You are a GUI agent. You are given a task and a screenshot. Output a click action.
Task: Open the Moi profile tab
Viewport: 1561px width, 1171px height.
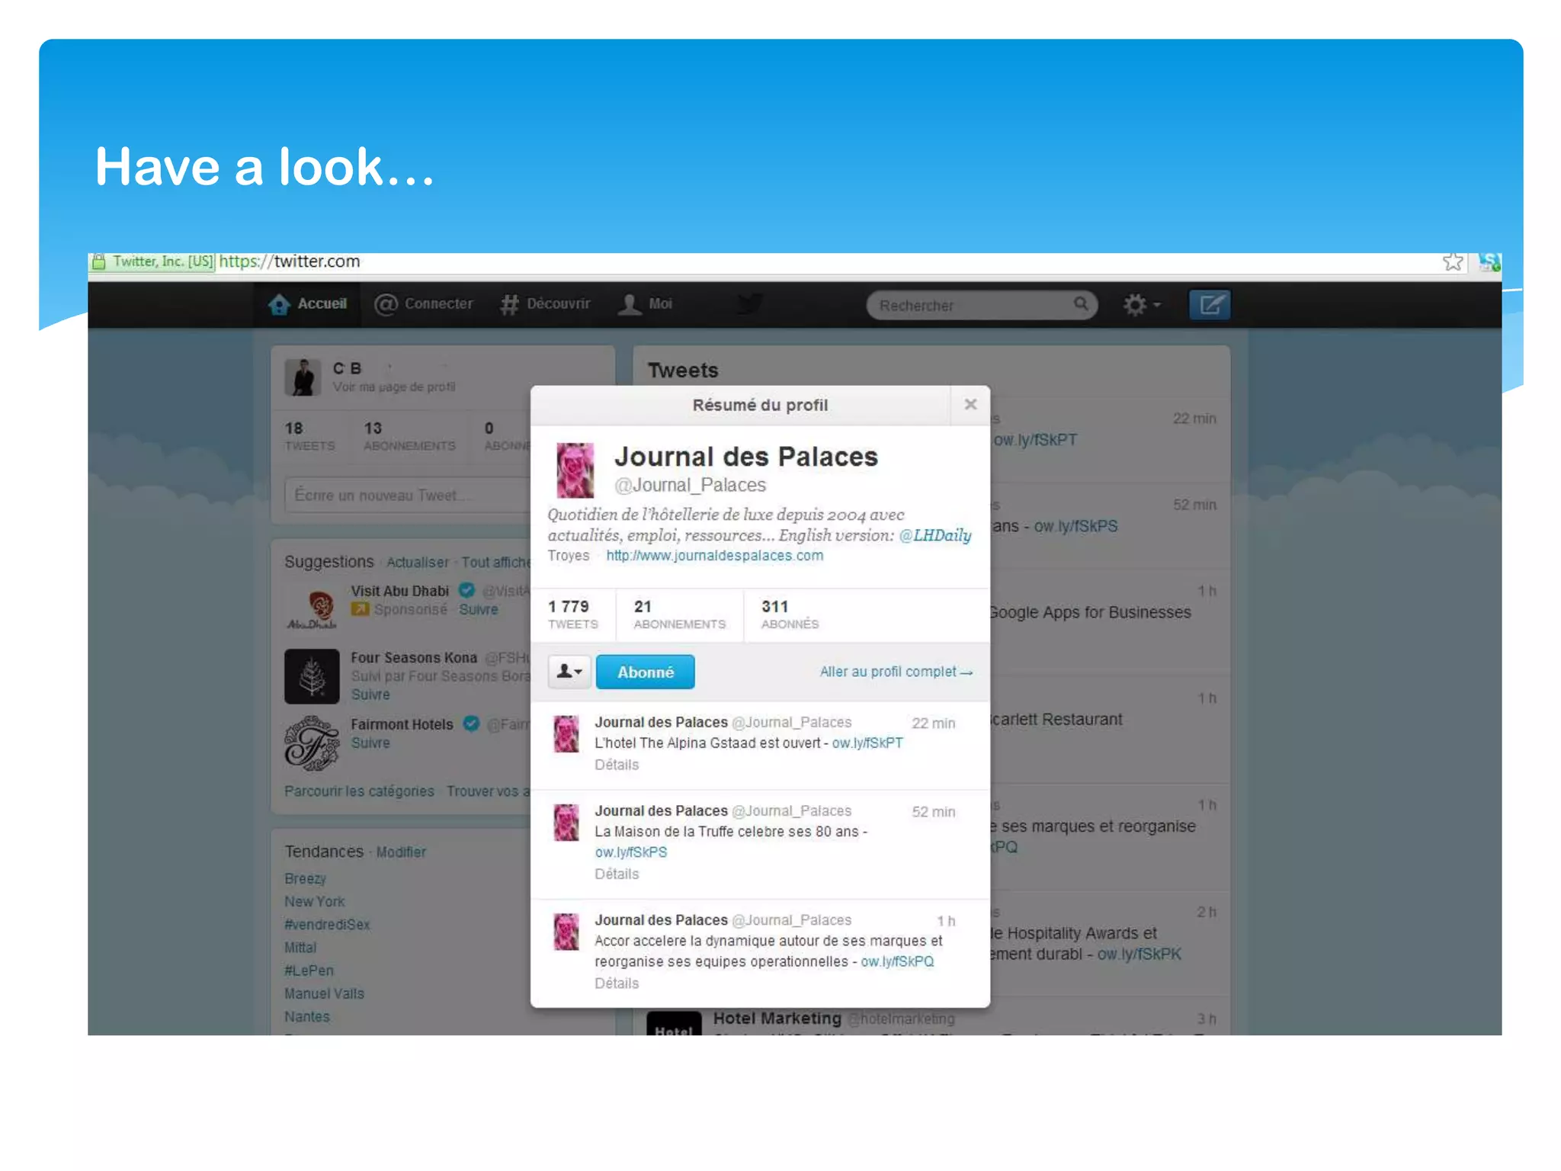click(x=646, y=304)
